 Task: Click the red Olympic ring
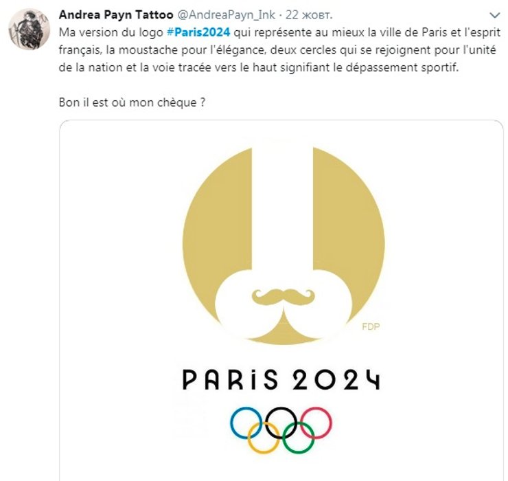(316, 421)
